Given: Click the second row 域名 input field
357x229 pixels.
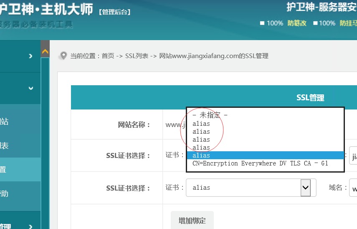Looking at the screenshot, I should click(x=353, y=188).
